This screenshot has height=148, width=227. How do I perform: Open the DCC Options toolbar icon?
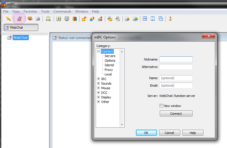tap(100, 19)
